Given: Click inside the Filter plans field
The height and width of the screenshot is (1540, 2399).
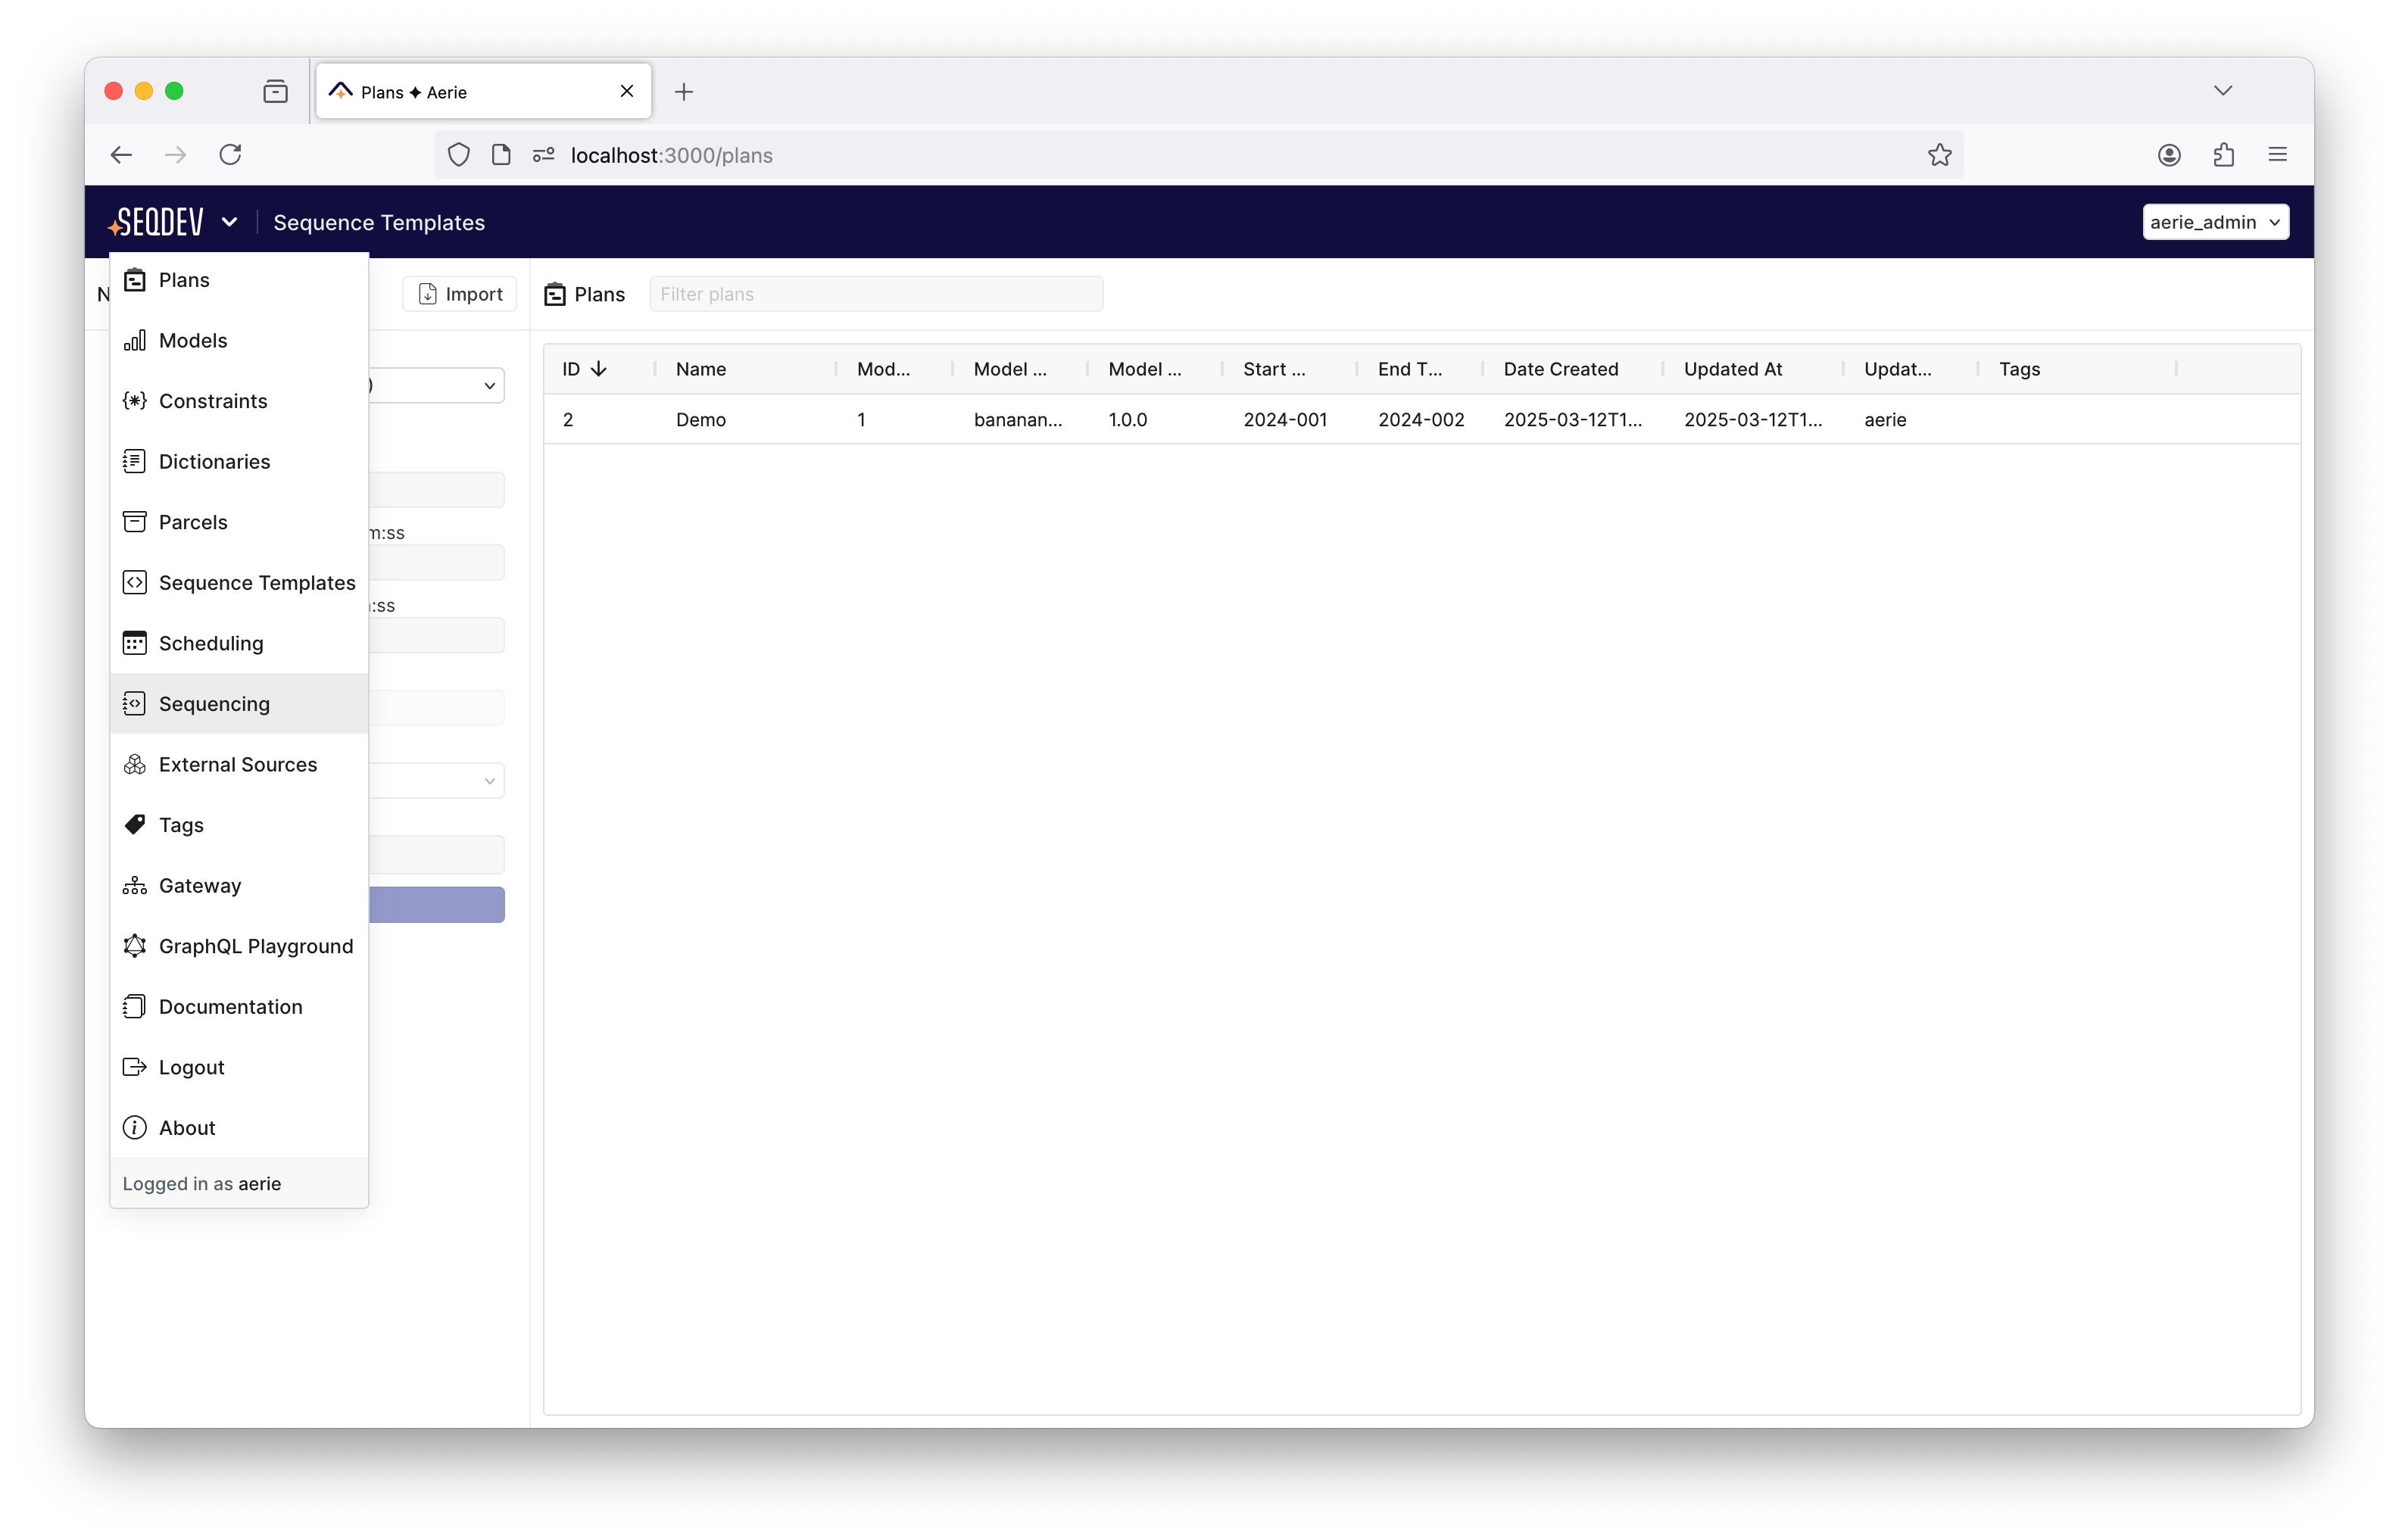Looking at the screenshot, I should click(875, 293).
